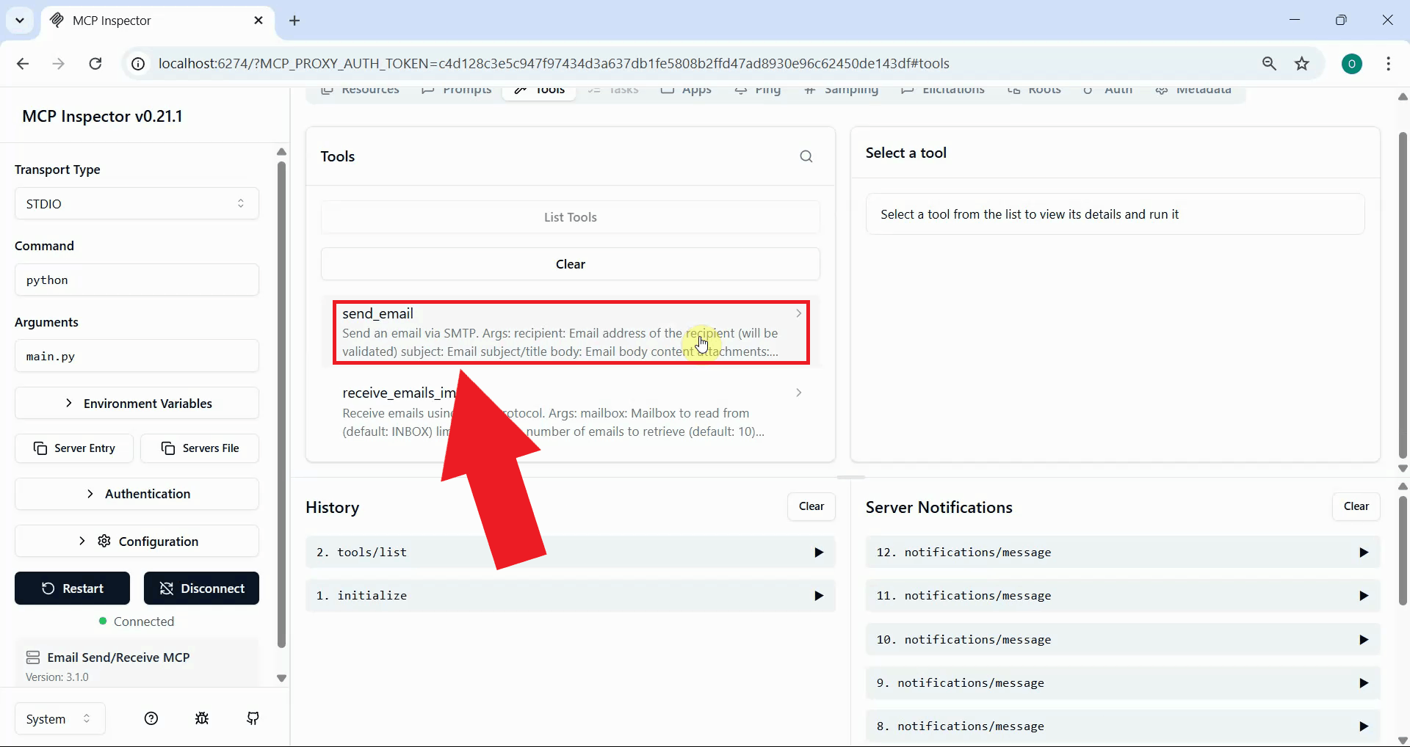
Task: Open the Transport Type dropdown
Action: tap(137, 203)
